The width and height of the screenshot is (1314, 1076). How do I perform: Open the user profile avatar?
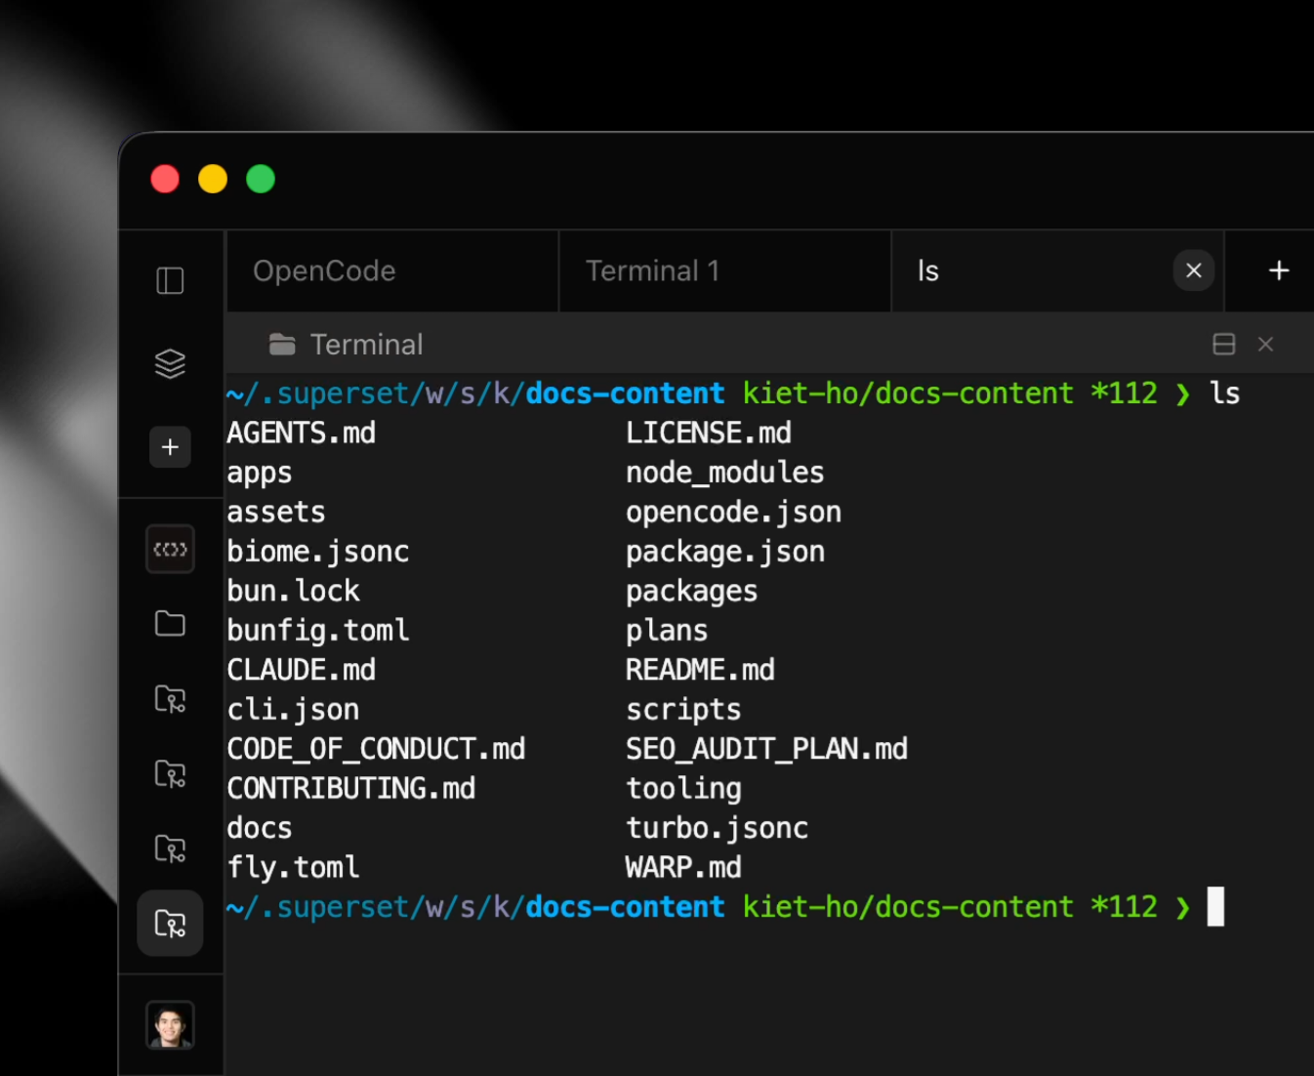point(170,1025)
